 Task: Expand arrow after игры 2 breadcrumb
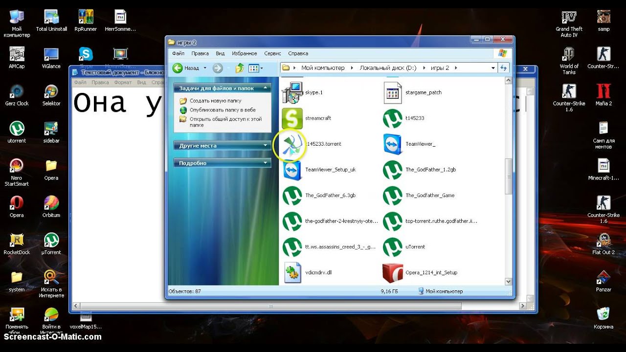tap(456, 68)
